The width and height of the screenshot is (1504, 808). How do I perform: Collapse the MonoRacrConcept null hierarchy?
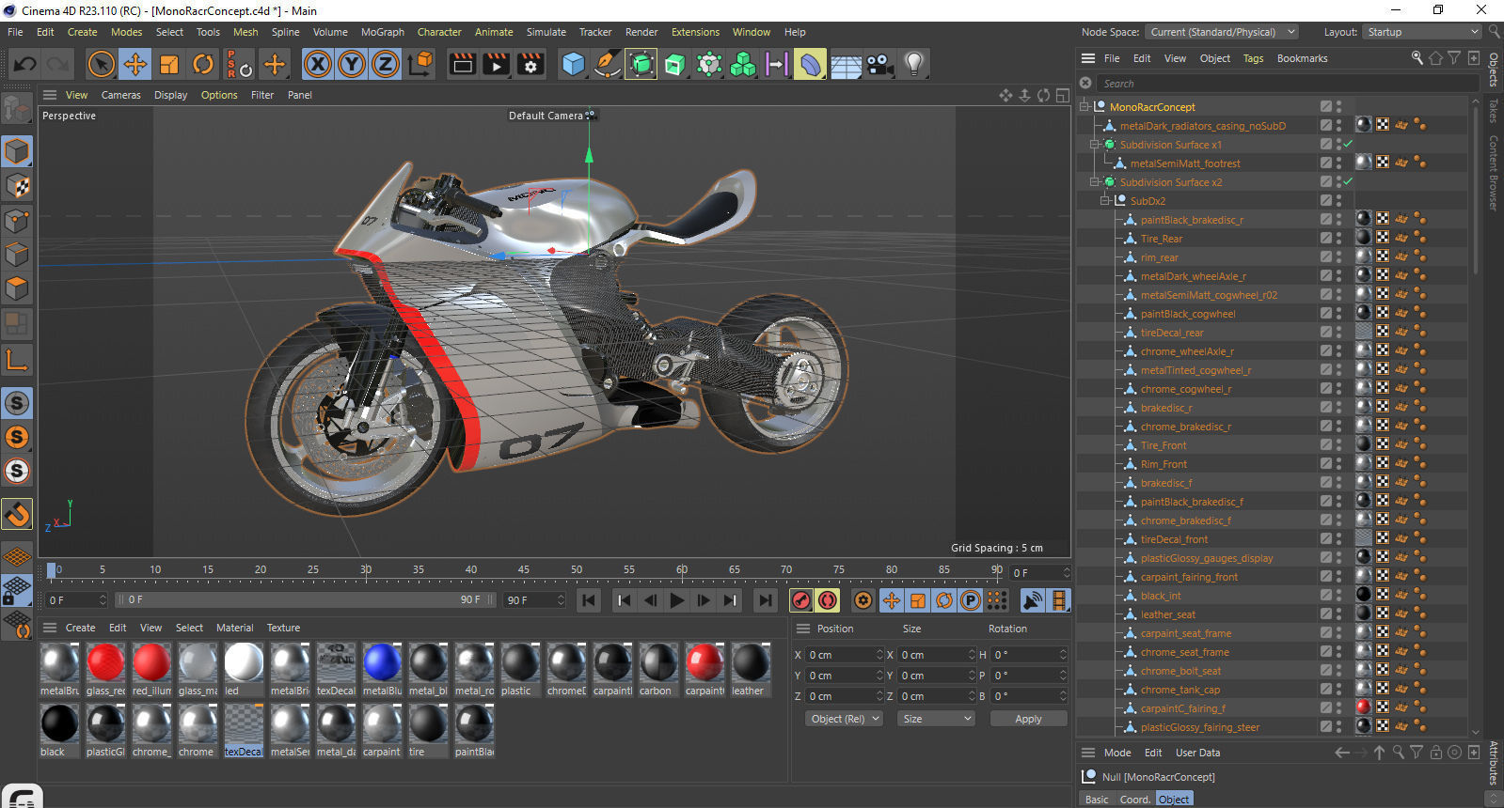pos(1084,107)
